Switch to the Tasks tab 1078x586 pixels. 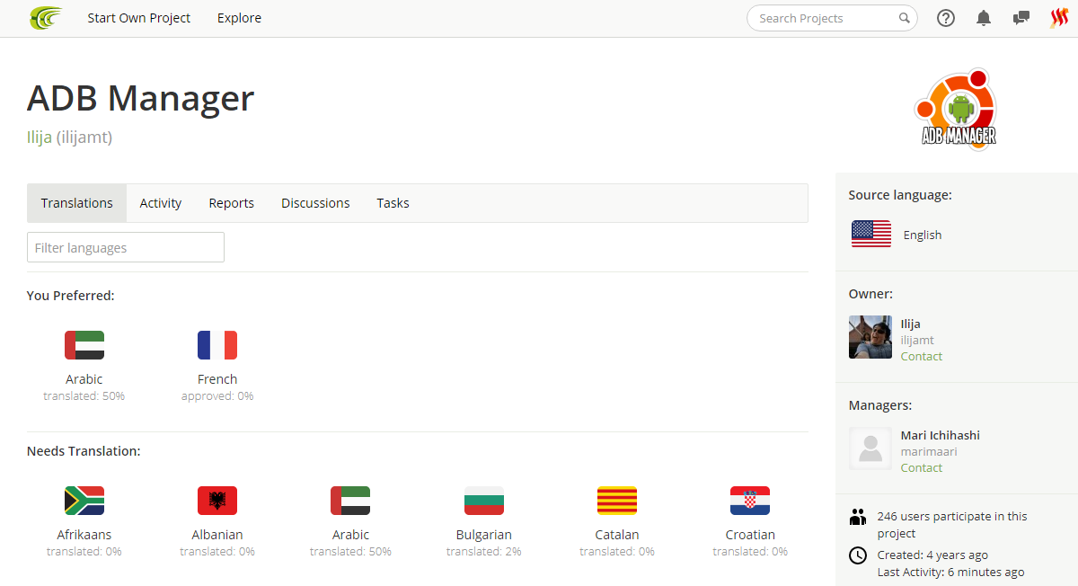[393, 203]
